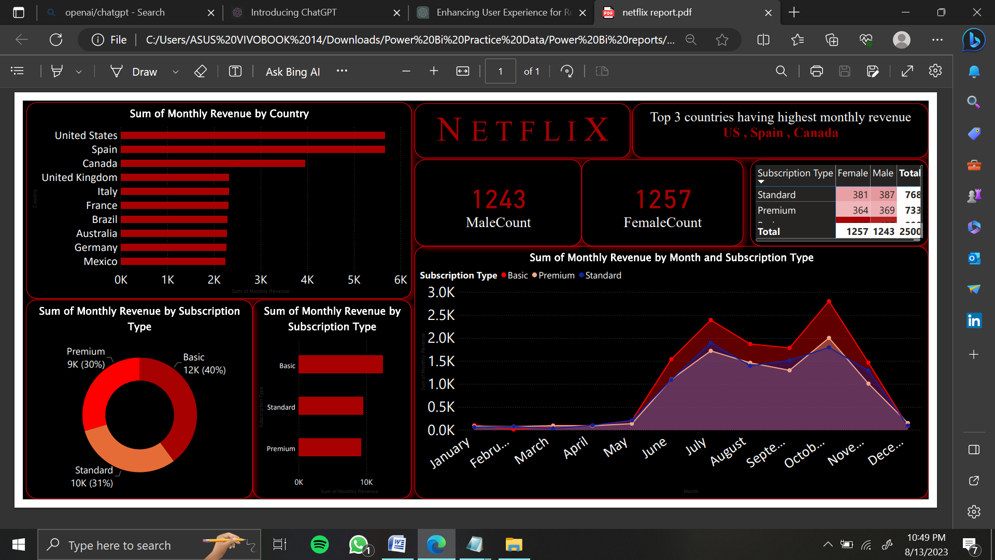The image size is (995, 560).
Task: Enter full screen reading view
Action: click(907, 71)
